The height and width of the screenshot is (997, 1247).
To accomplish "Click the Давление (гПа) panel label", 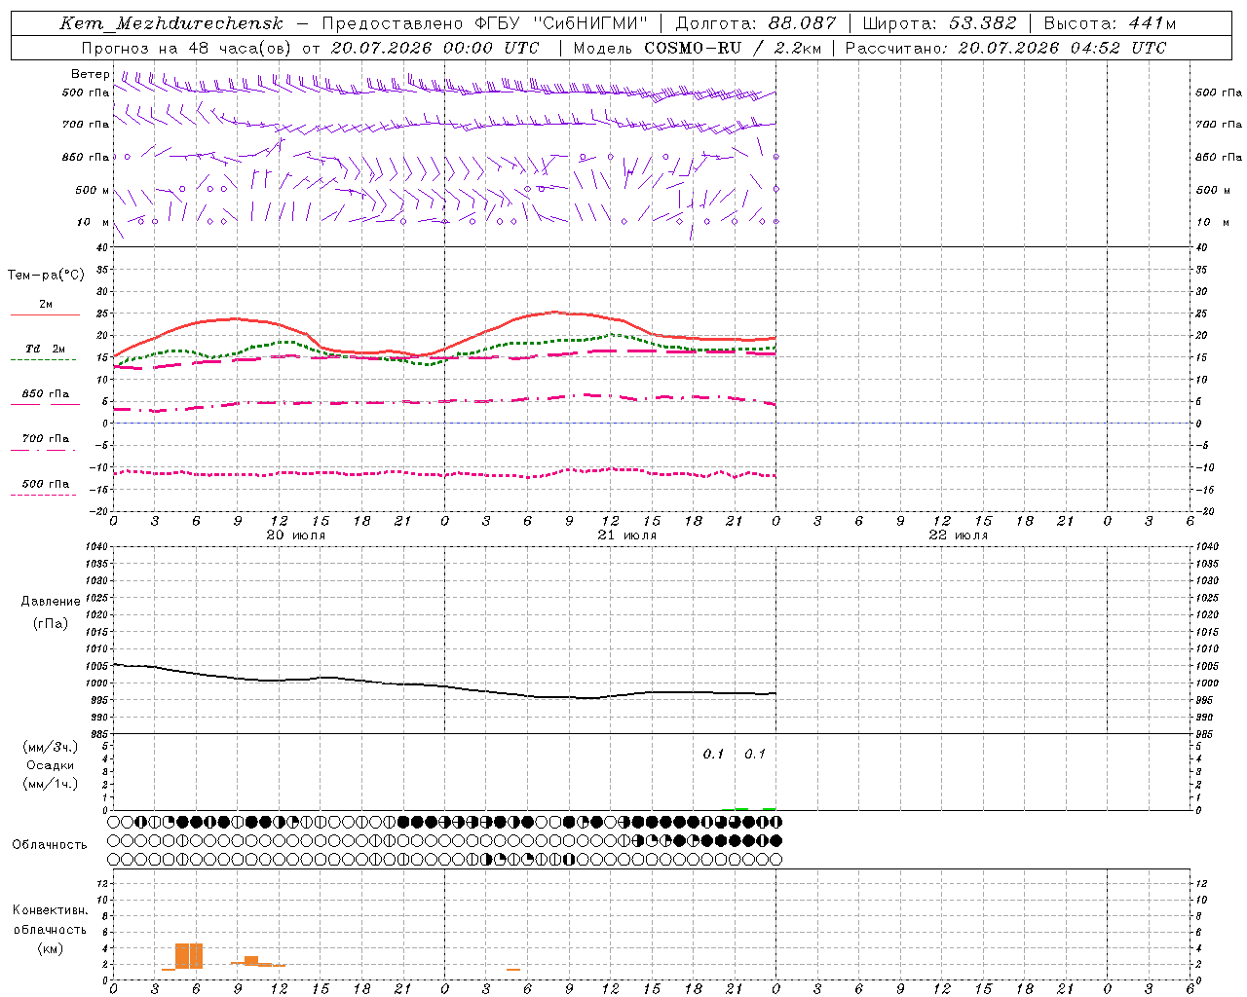I will 51,612.
